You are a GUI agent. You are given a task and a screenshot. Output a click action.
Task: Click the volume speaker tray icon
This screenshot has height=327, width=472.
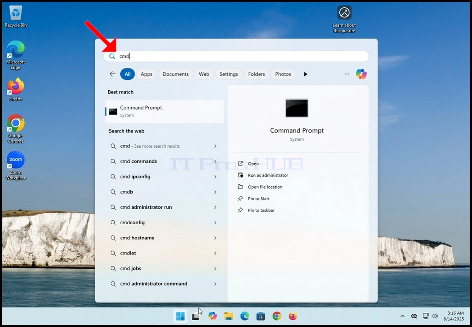[434, 316]
